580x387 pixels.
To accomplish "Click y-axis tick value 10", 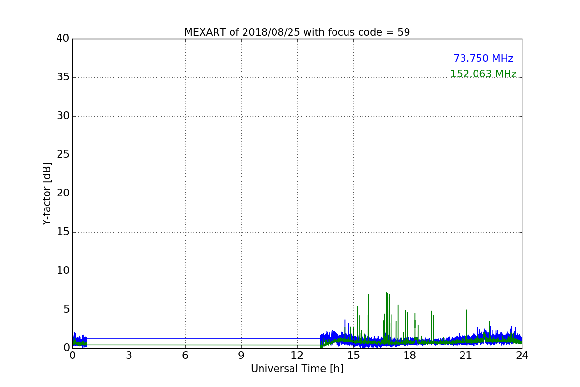I will (63, 271).
